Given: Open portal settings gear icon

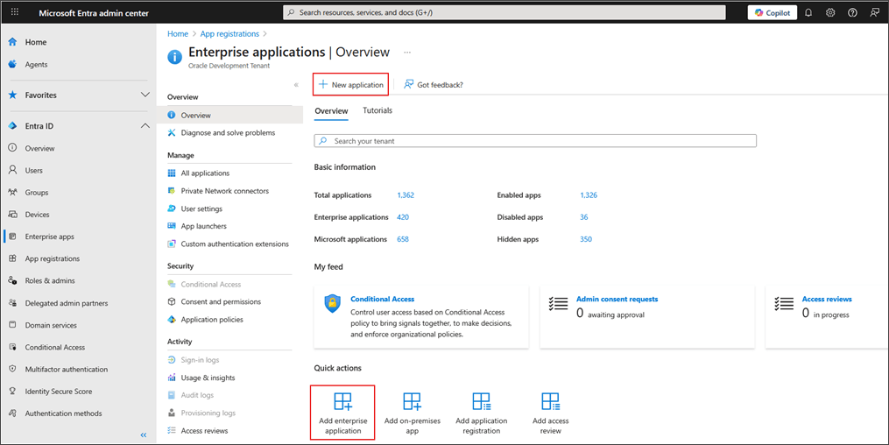Looking at the screenshot, I should [x=830, y=12].
